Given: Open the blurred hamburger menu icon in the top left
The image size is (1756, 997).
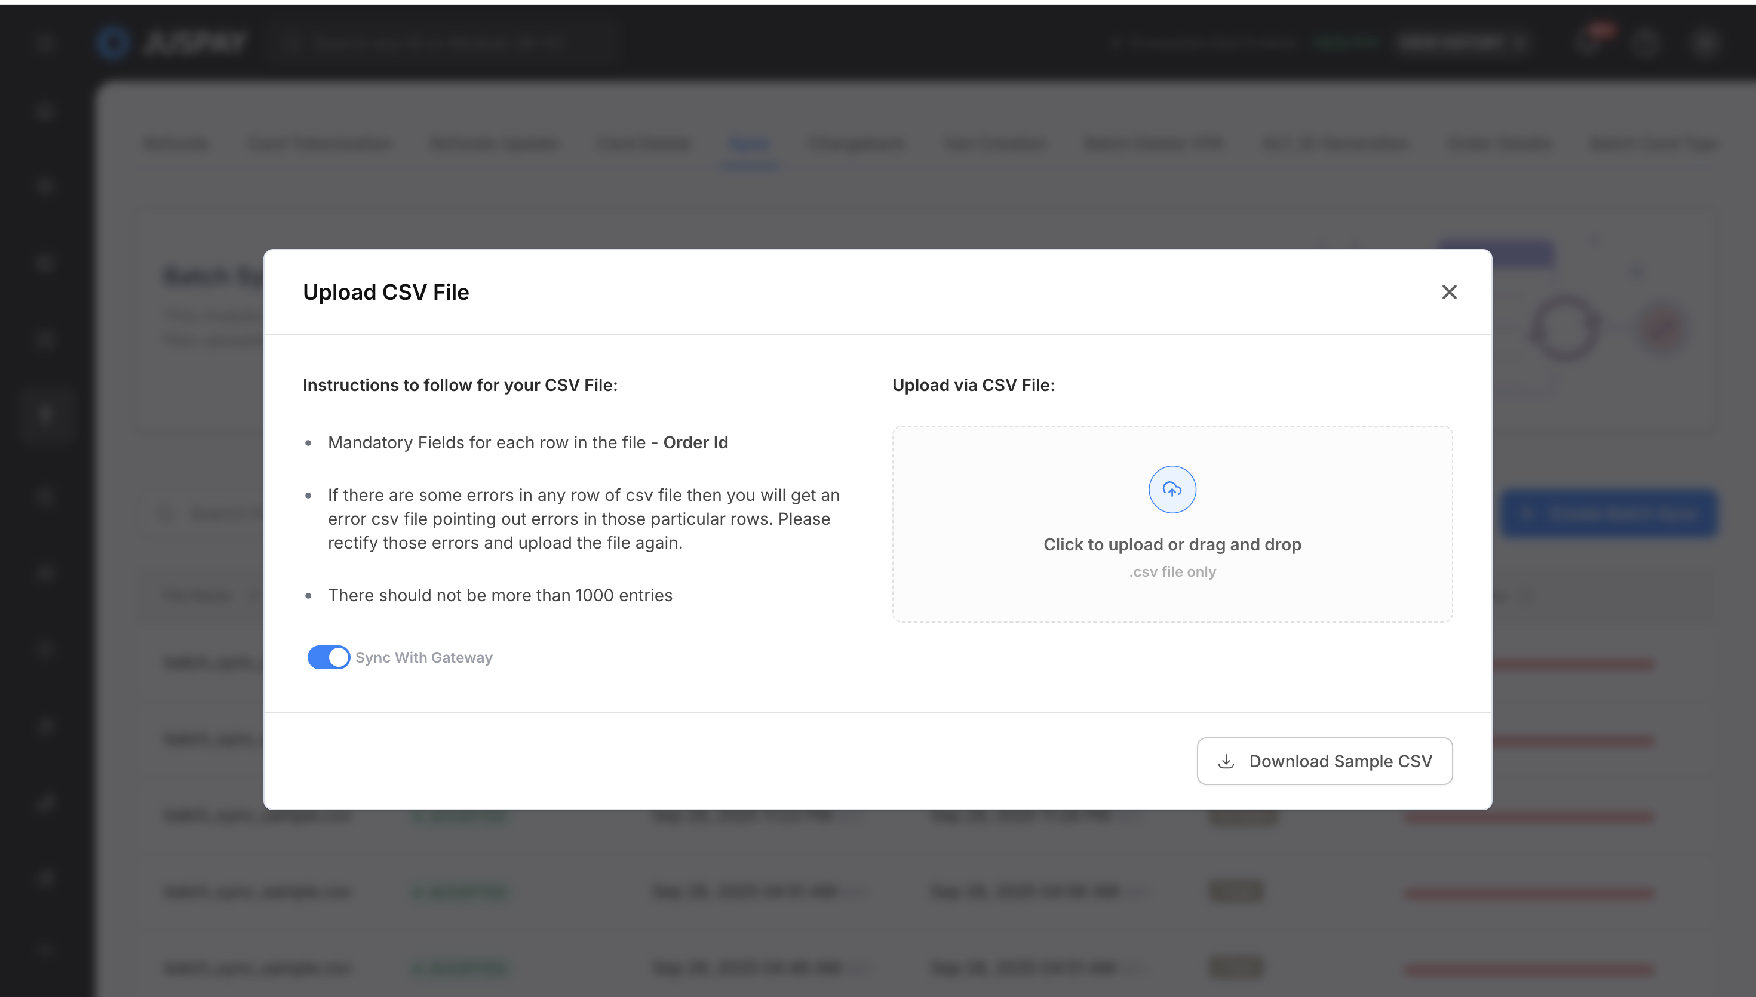Looking at the screenshot, I should (45, 42).
